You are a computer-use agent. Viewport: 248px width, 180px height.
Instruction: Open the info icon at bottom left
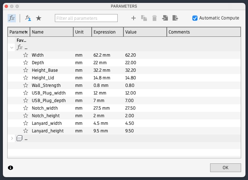(x=10, y=168)
